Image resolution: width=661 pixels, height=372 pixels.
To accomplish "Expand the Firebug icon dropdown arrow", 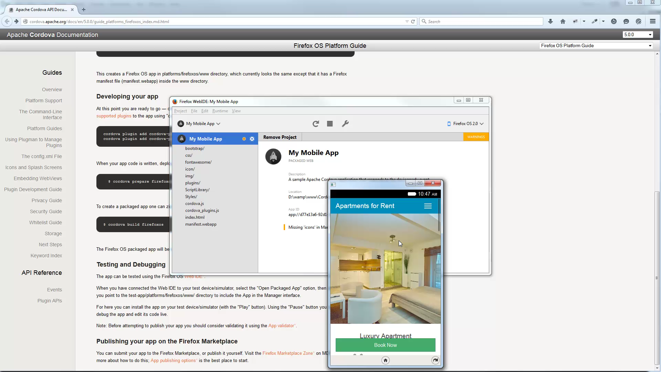I will [x=584, y=21].
